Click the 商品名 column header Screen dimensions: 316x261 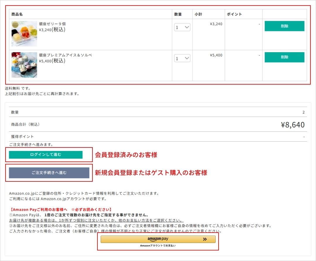point(17,14)
